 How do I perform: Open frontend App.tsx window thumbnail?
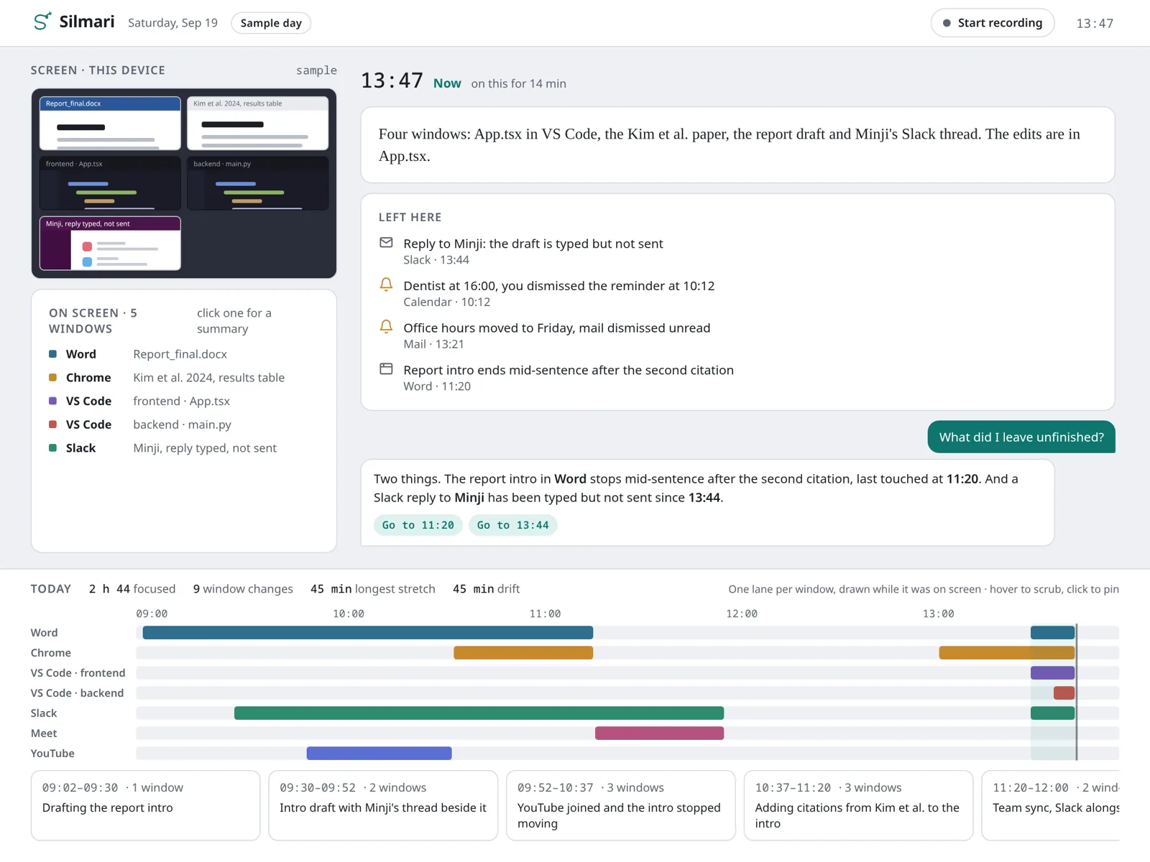coord(110,183)
